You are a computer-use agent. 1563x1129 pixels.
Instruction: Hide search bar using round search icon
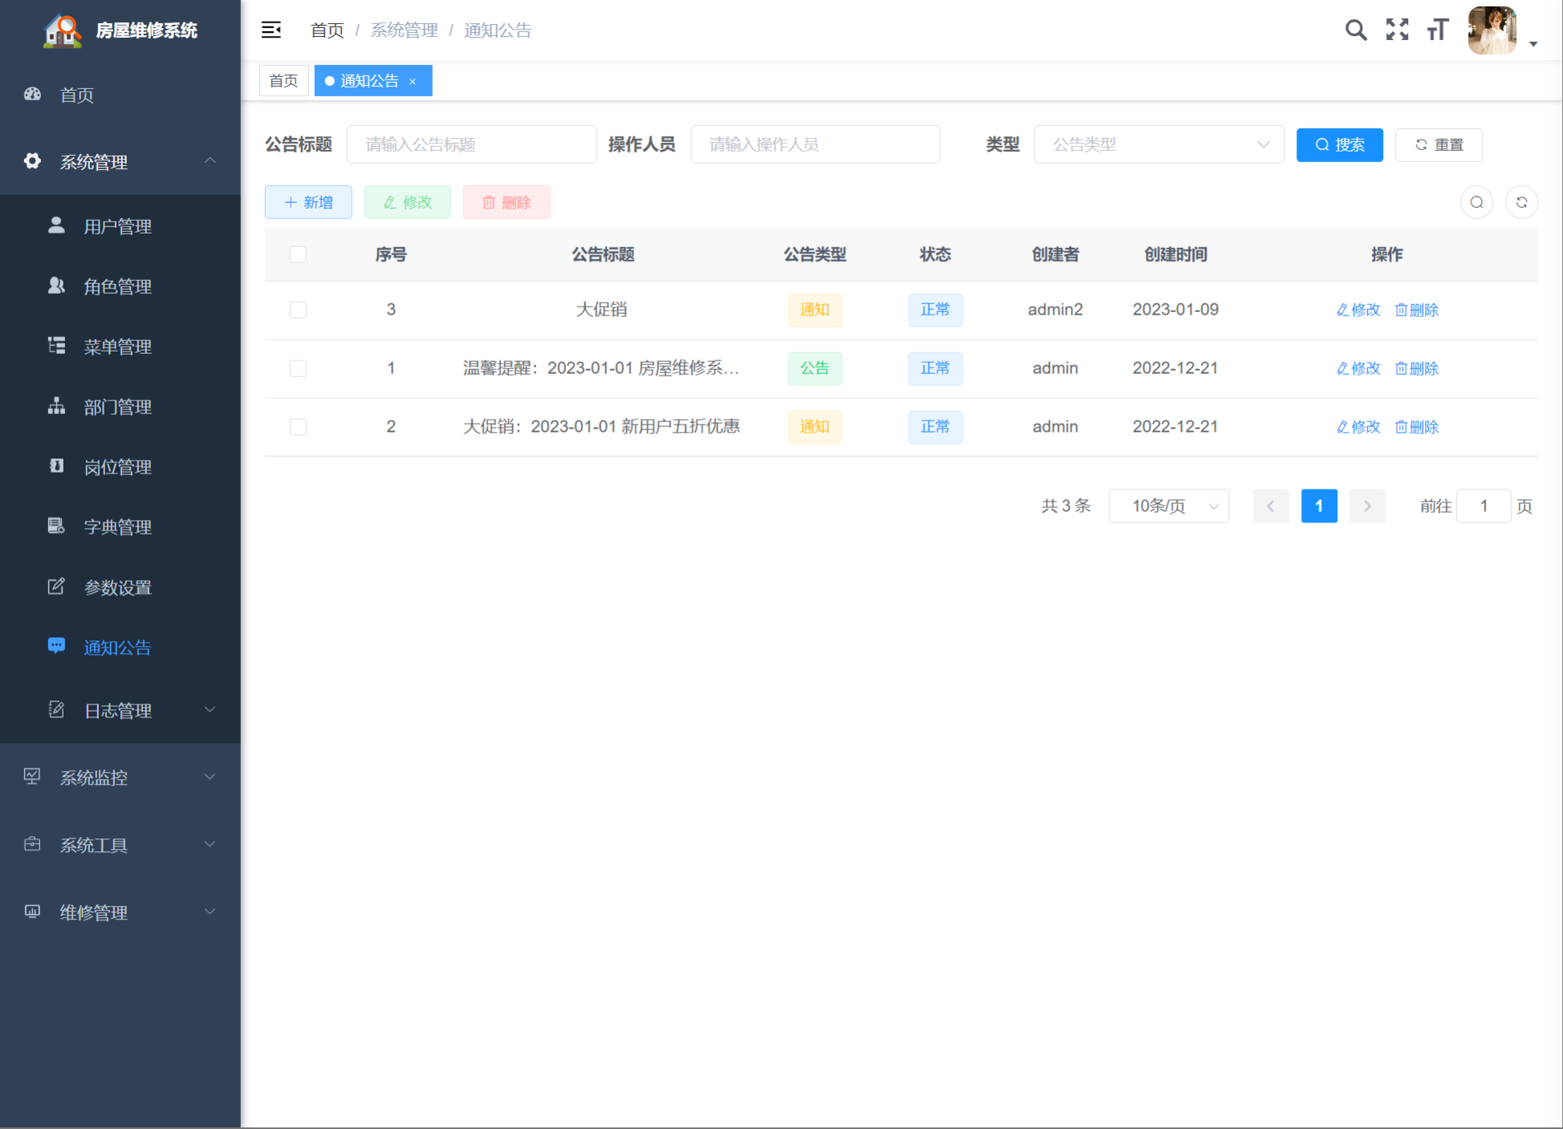coord(1475,202)
